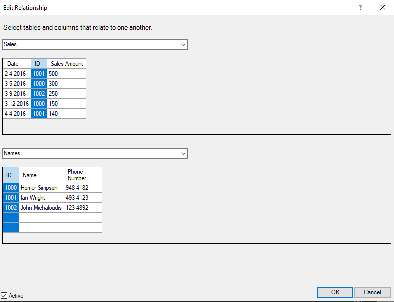
Task: Click the 4-4-2016 date cell
Action: pyautogui.click(x=17, y=114)
